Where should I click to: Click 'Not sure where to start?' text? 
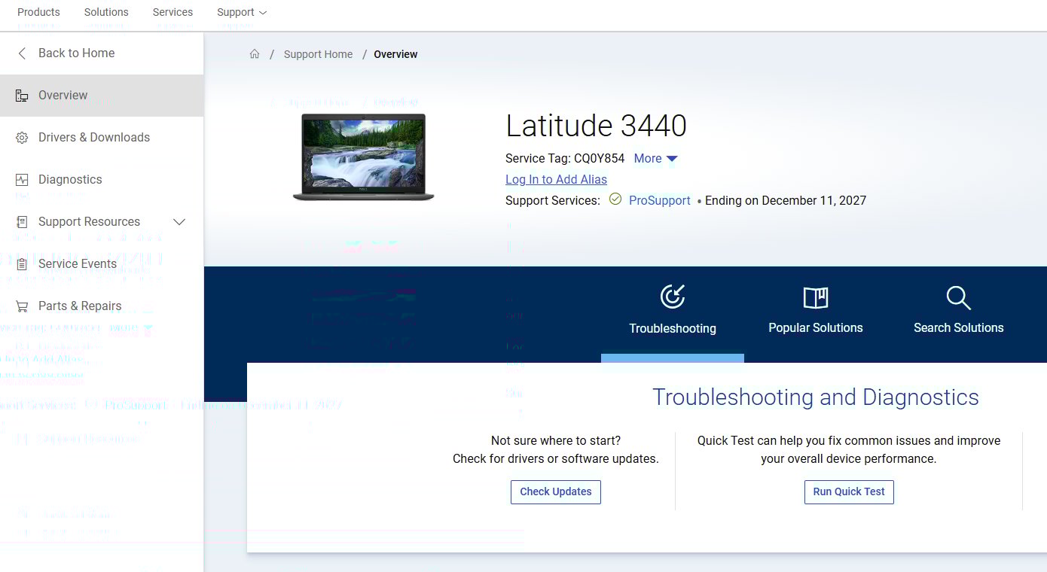556,440
